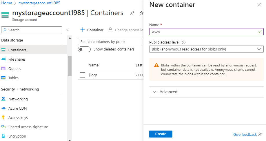Click the orange warning triangle icon
The width and height of the screenshot is (266, 141).
(156, 65)
